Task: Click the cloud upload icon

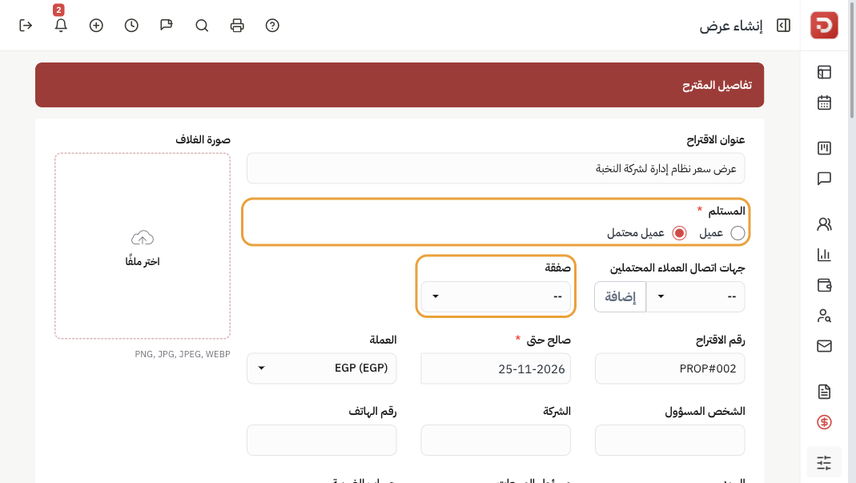Action: pyautogui.click(x=143, y=238)
